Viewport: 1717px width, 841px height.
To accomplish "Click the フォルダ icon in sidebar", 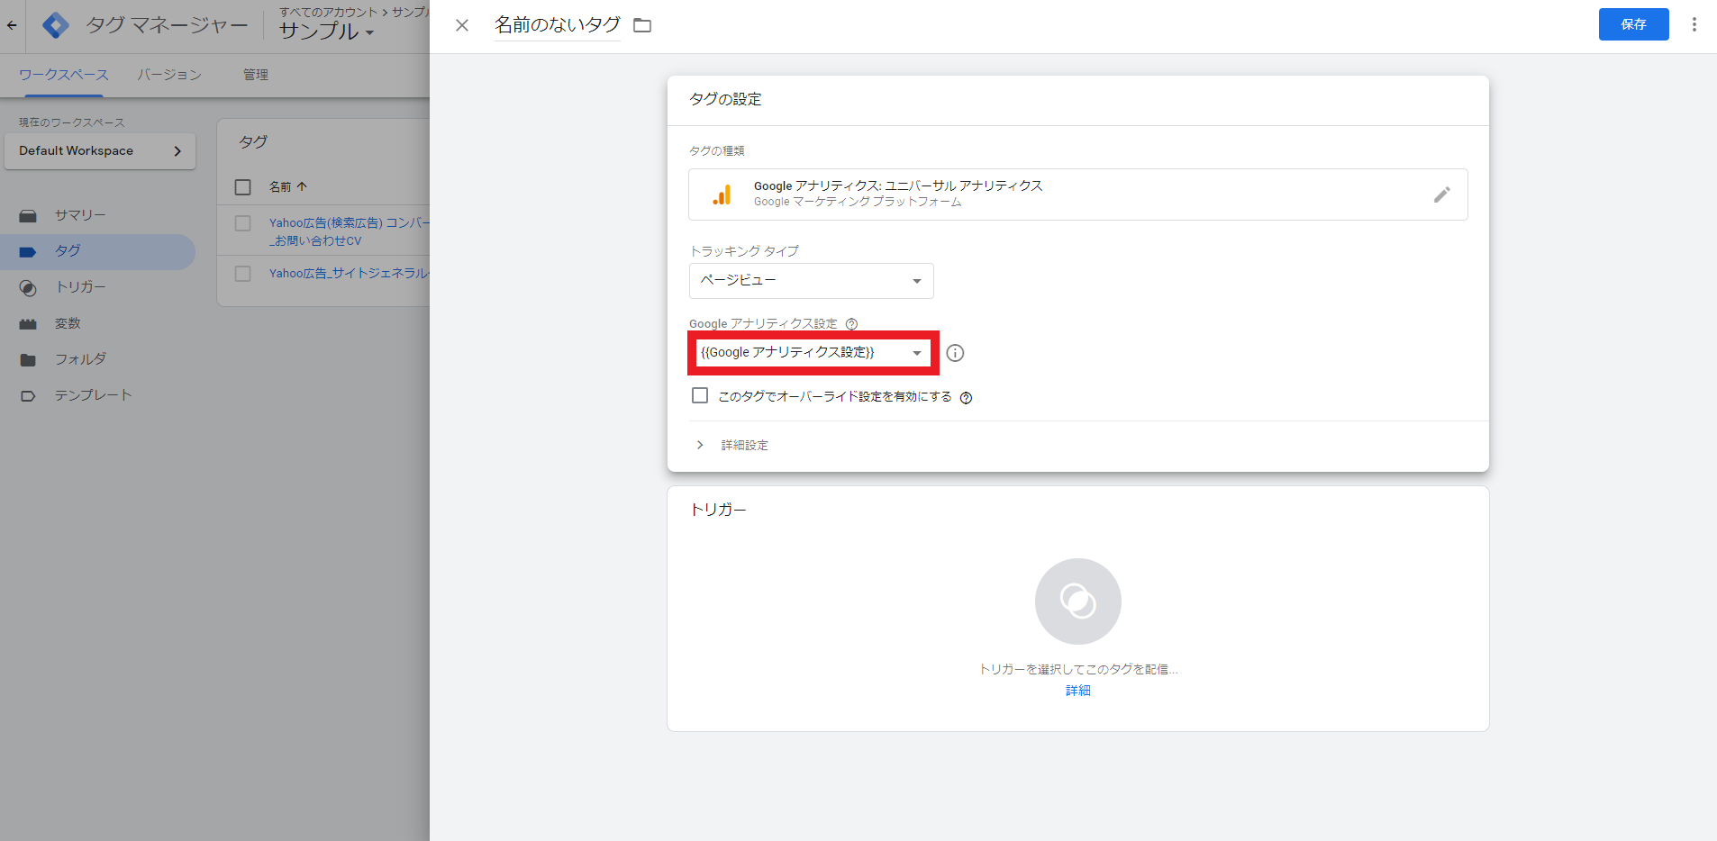I will [x=28, y=360].
